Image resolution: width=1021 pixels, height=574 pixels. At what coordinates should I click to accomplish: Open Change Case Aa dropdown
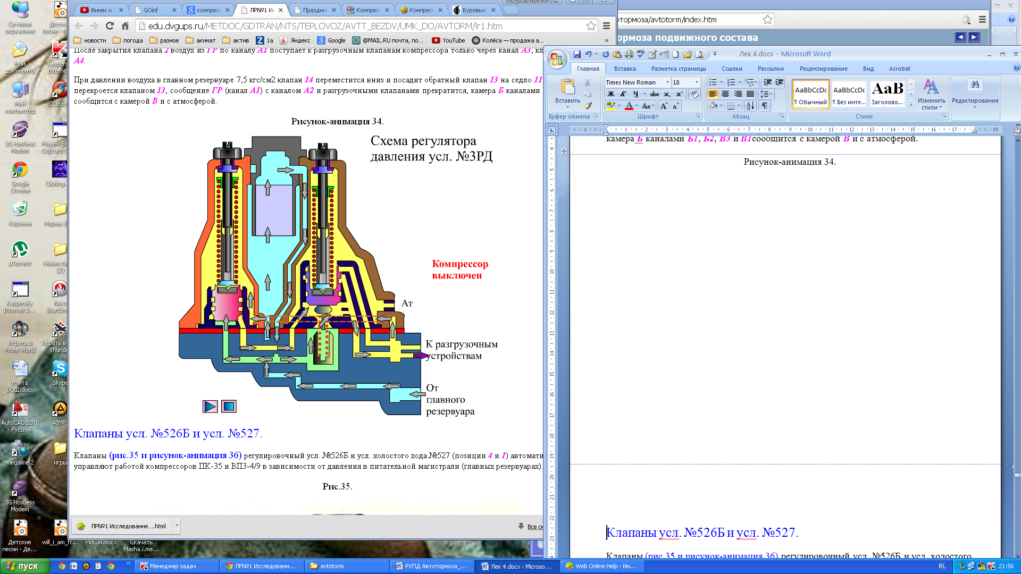click(647, 106)
